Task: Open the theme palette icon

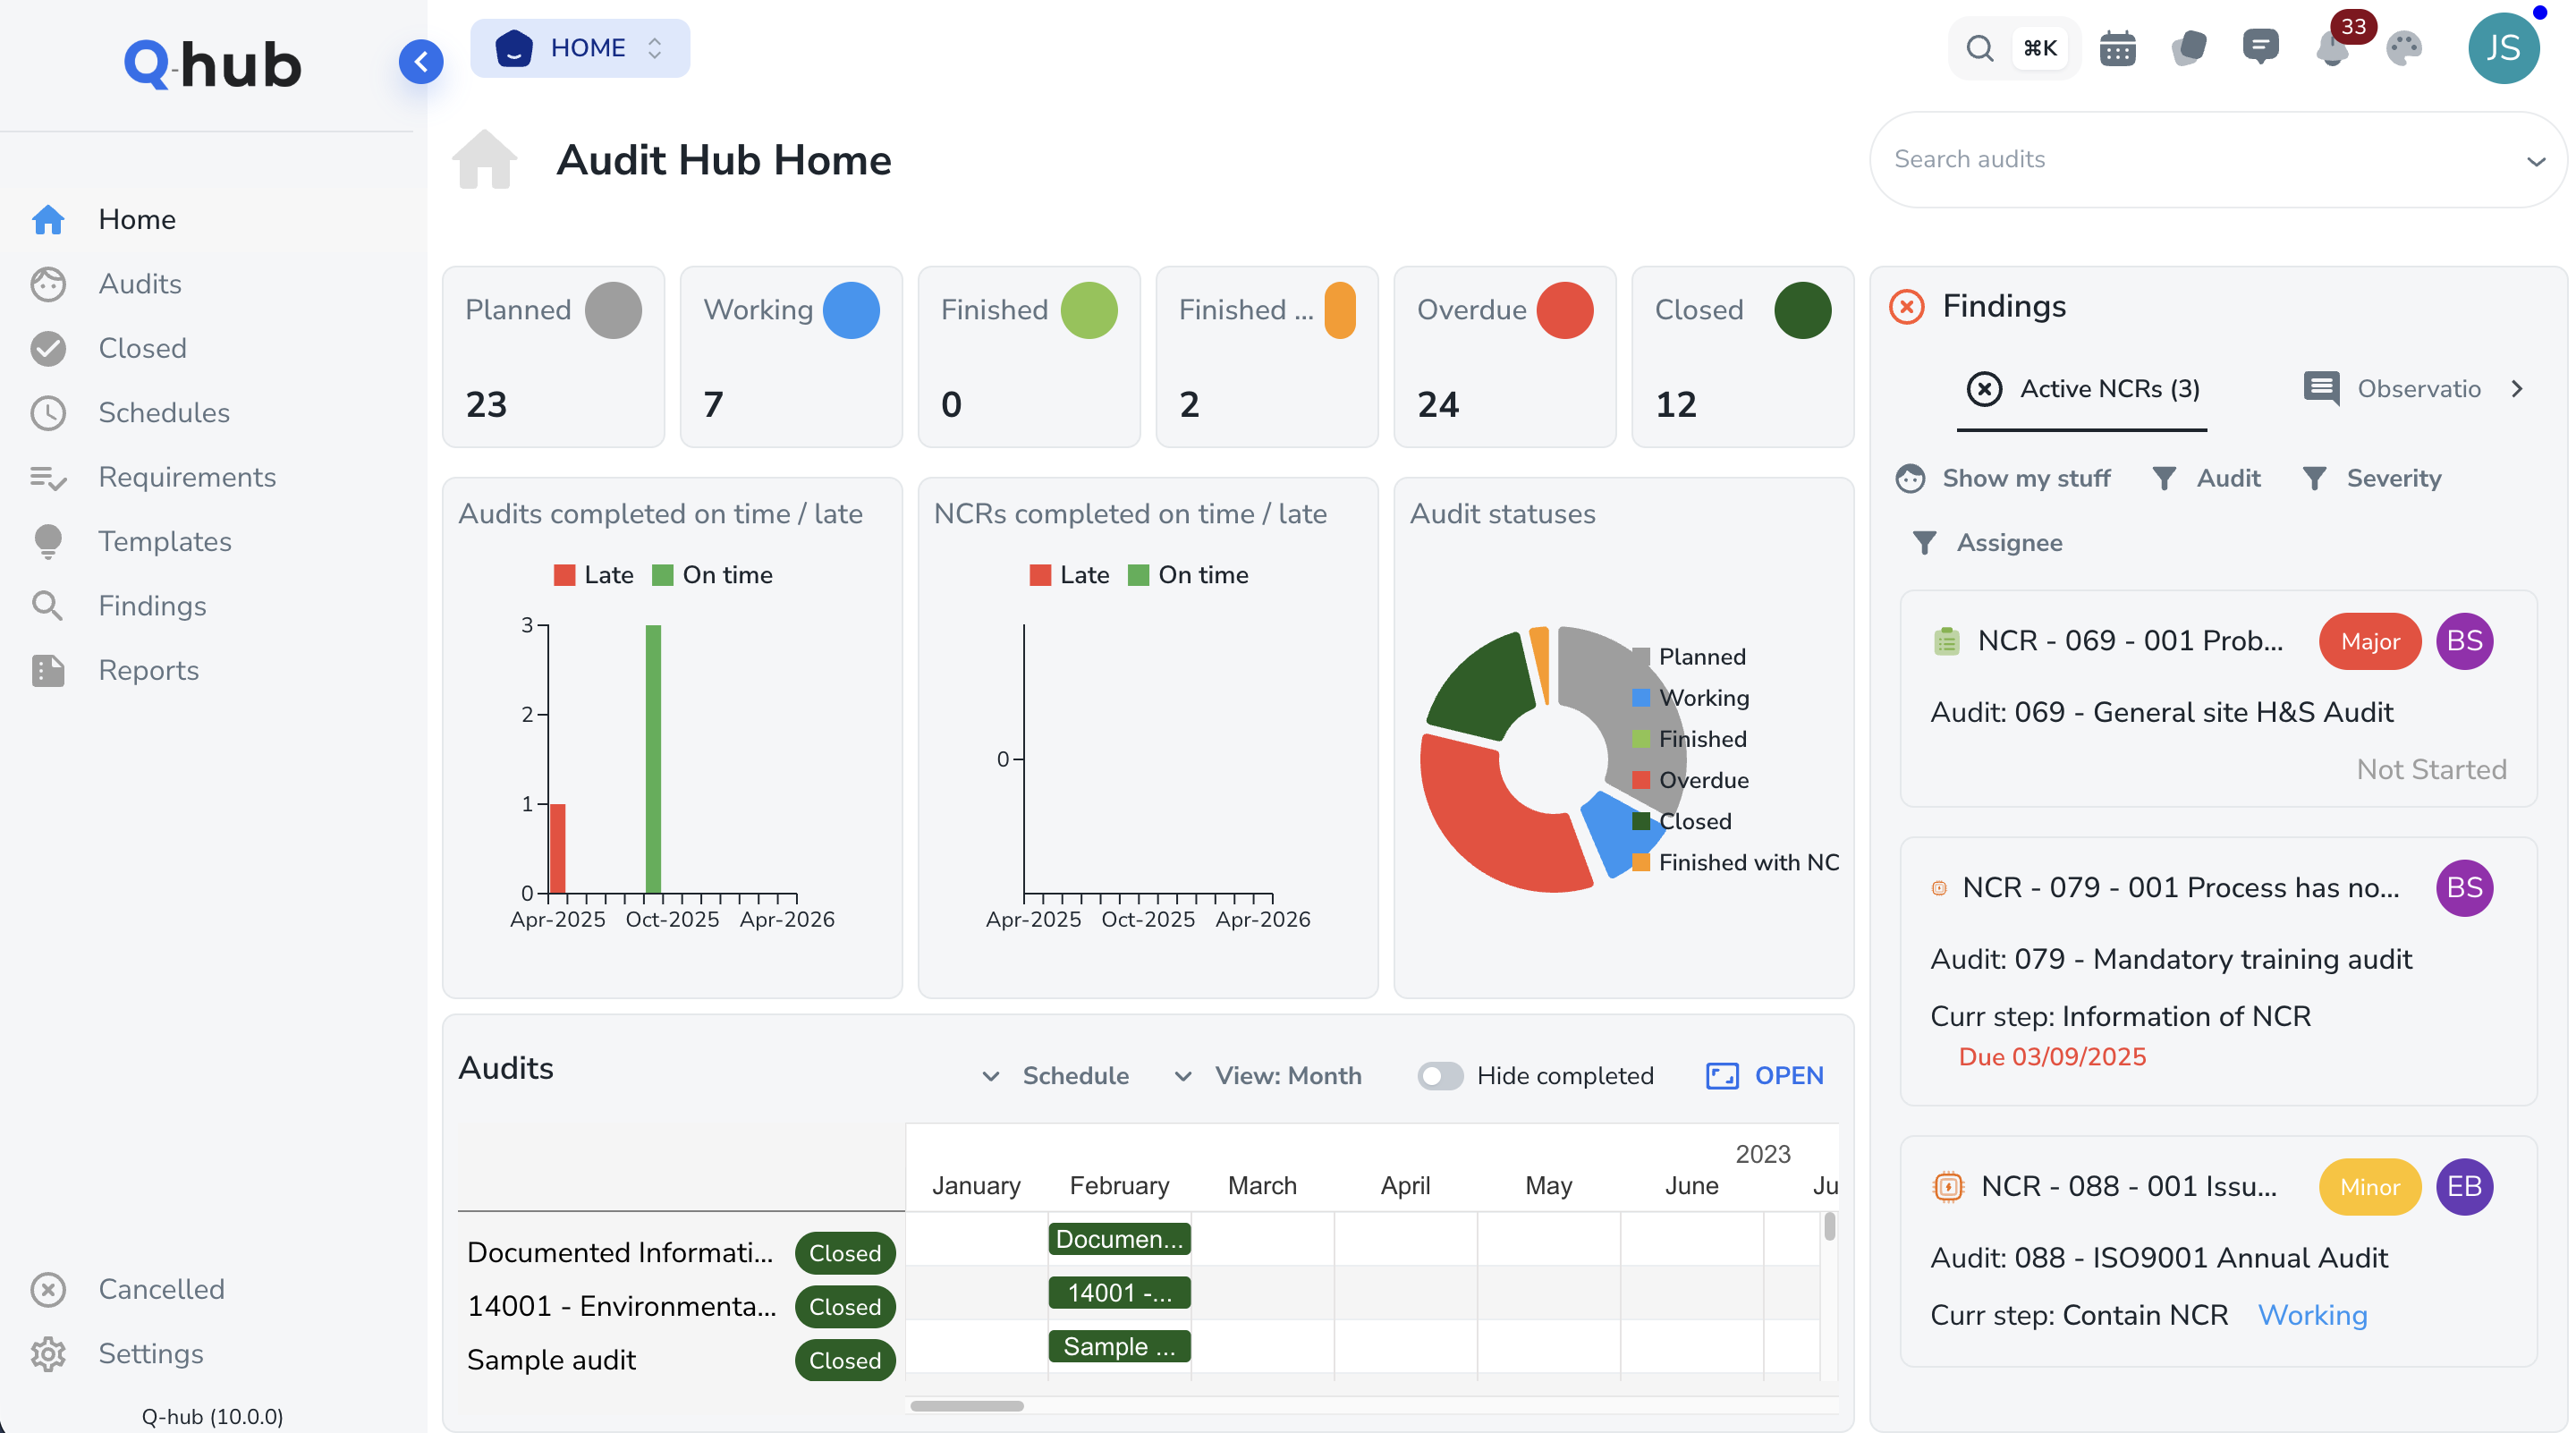Action: (x=2404, y=47)
